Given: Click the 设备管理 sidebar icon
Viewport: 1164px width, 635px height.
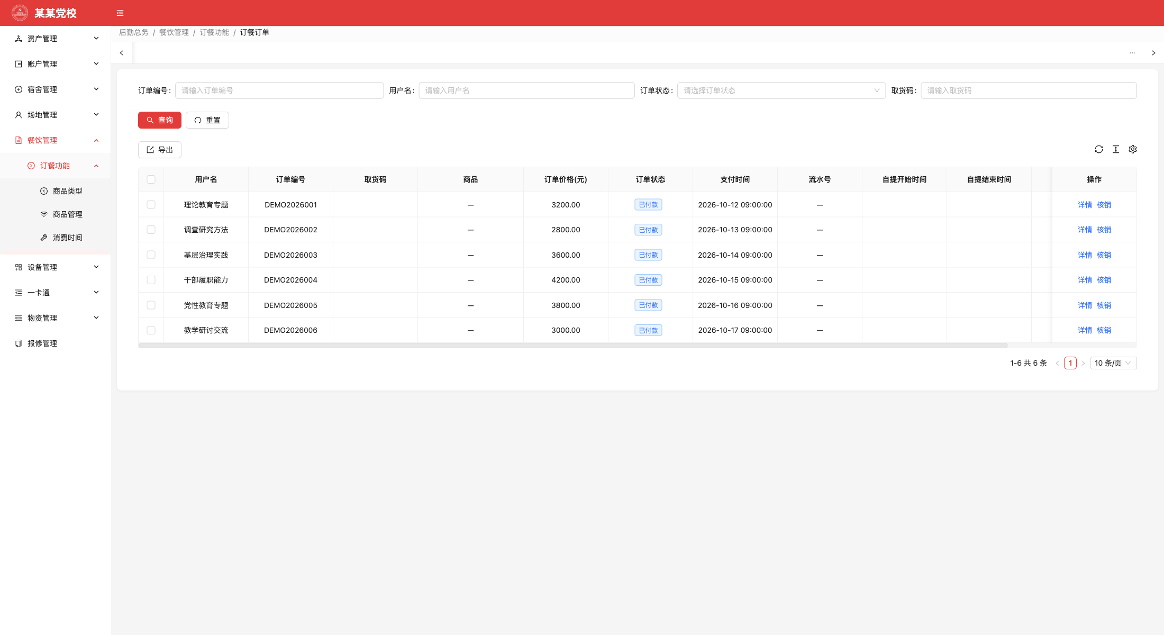Looking at the screenshot, I should [19, 267].
